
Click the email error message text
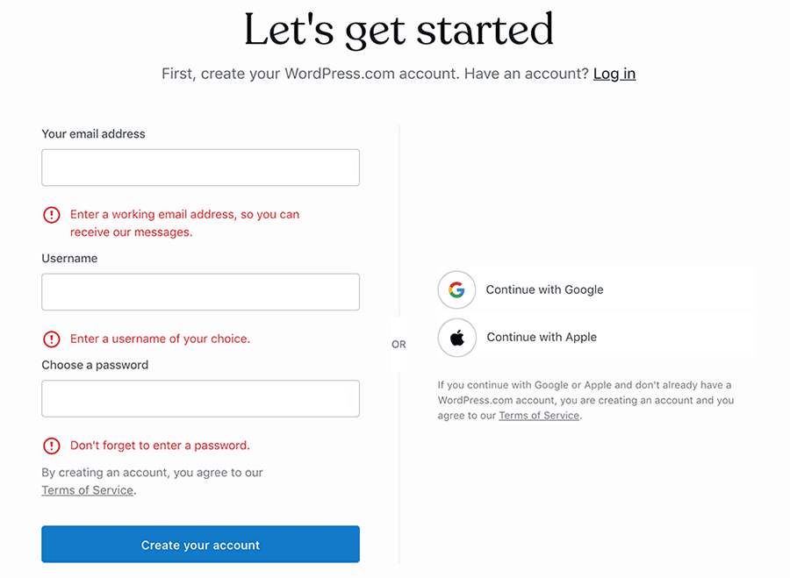pyautogui.click(x=184, y=223)
